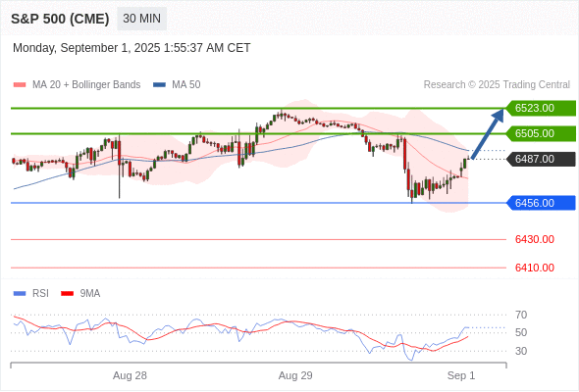Click the 6487.00 current price tag

(541, 159)
